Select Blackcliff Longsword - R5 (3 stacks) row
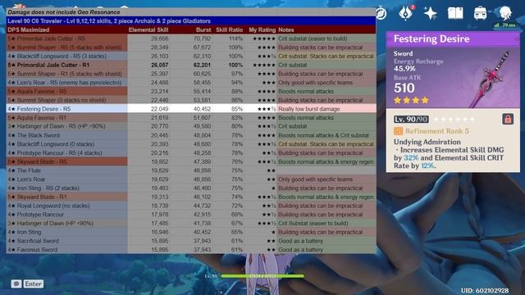Screen dimensions: 525x295 (191, 57)
